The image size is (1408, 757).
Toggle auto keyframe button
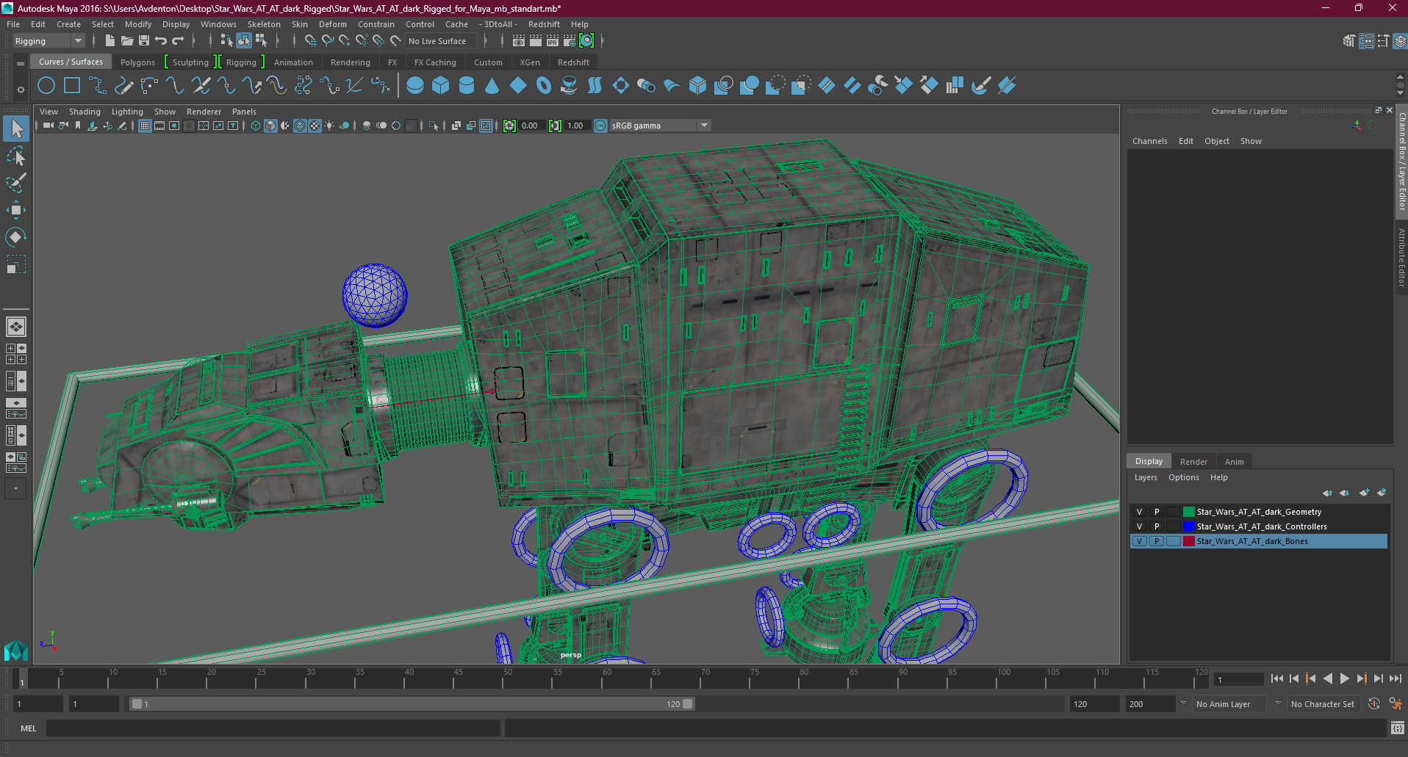[1374, 704]
